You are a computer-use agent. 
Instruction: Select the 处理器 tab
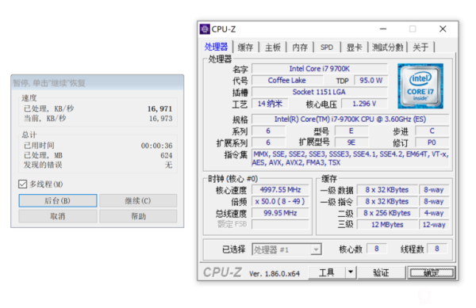pos(216,47)
